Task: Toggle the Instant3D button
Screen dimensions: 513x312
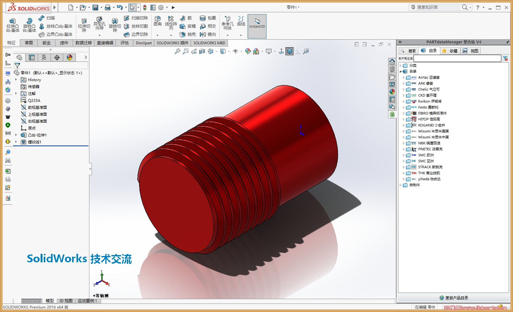Action: pyautogui.click(x=257, y=26)
